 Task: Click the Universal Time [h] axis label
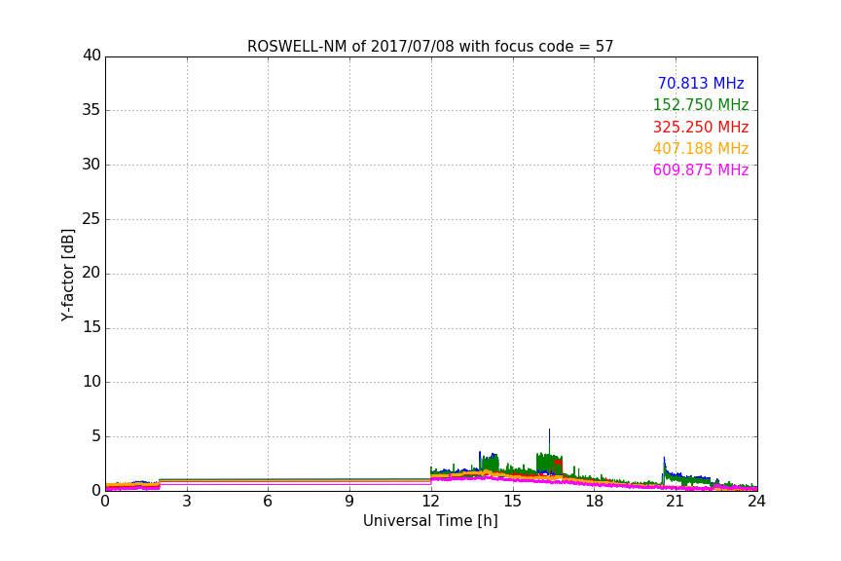pos(430,521)
